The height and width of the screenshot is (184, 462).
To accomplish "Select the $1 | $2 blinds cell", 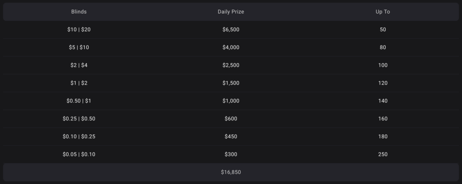I will [79, 83].
